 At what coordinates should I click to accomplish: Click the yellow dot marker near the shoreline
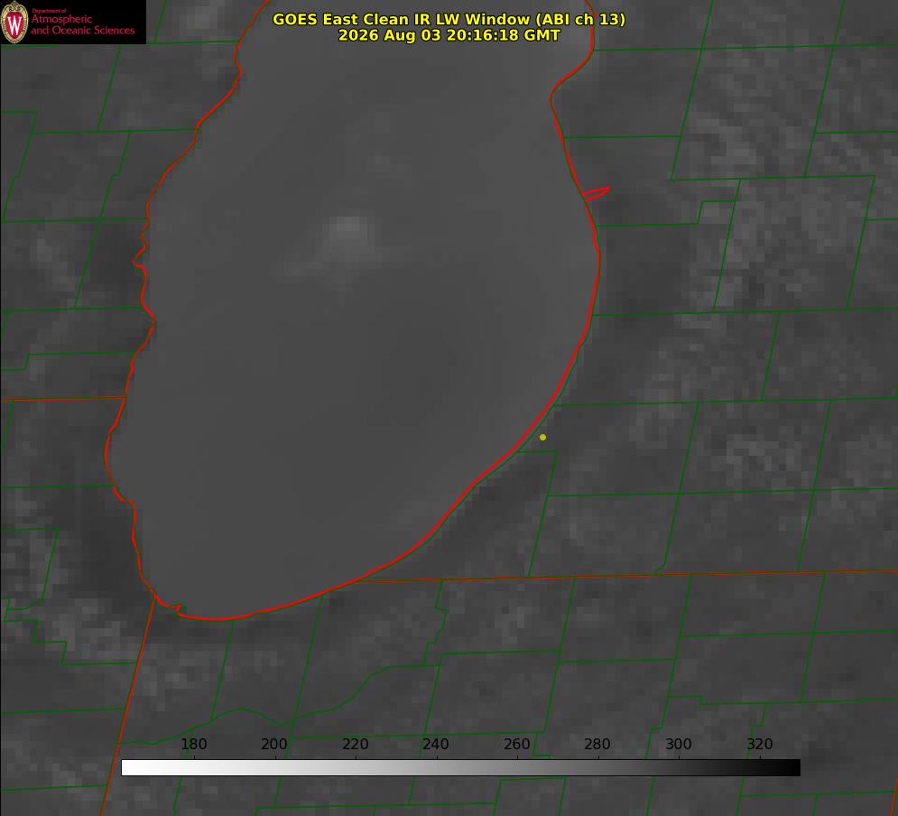point(542,437)
